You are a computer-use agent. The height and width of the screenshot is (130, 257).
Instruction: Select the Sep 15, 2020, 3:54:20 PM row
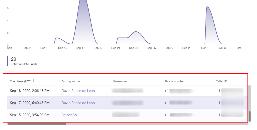(x=30, y=115)
